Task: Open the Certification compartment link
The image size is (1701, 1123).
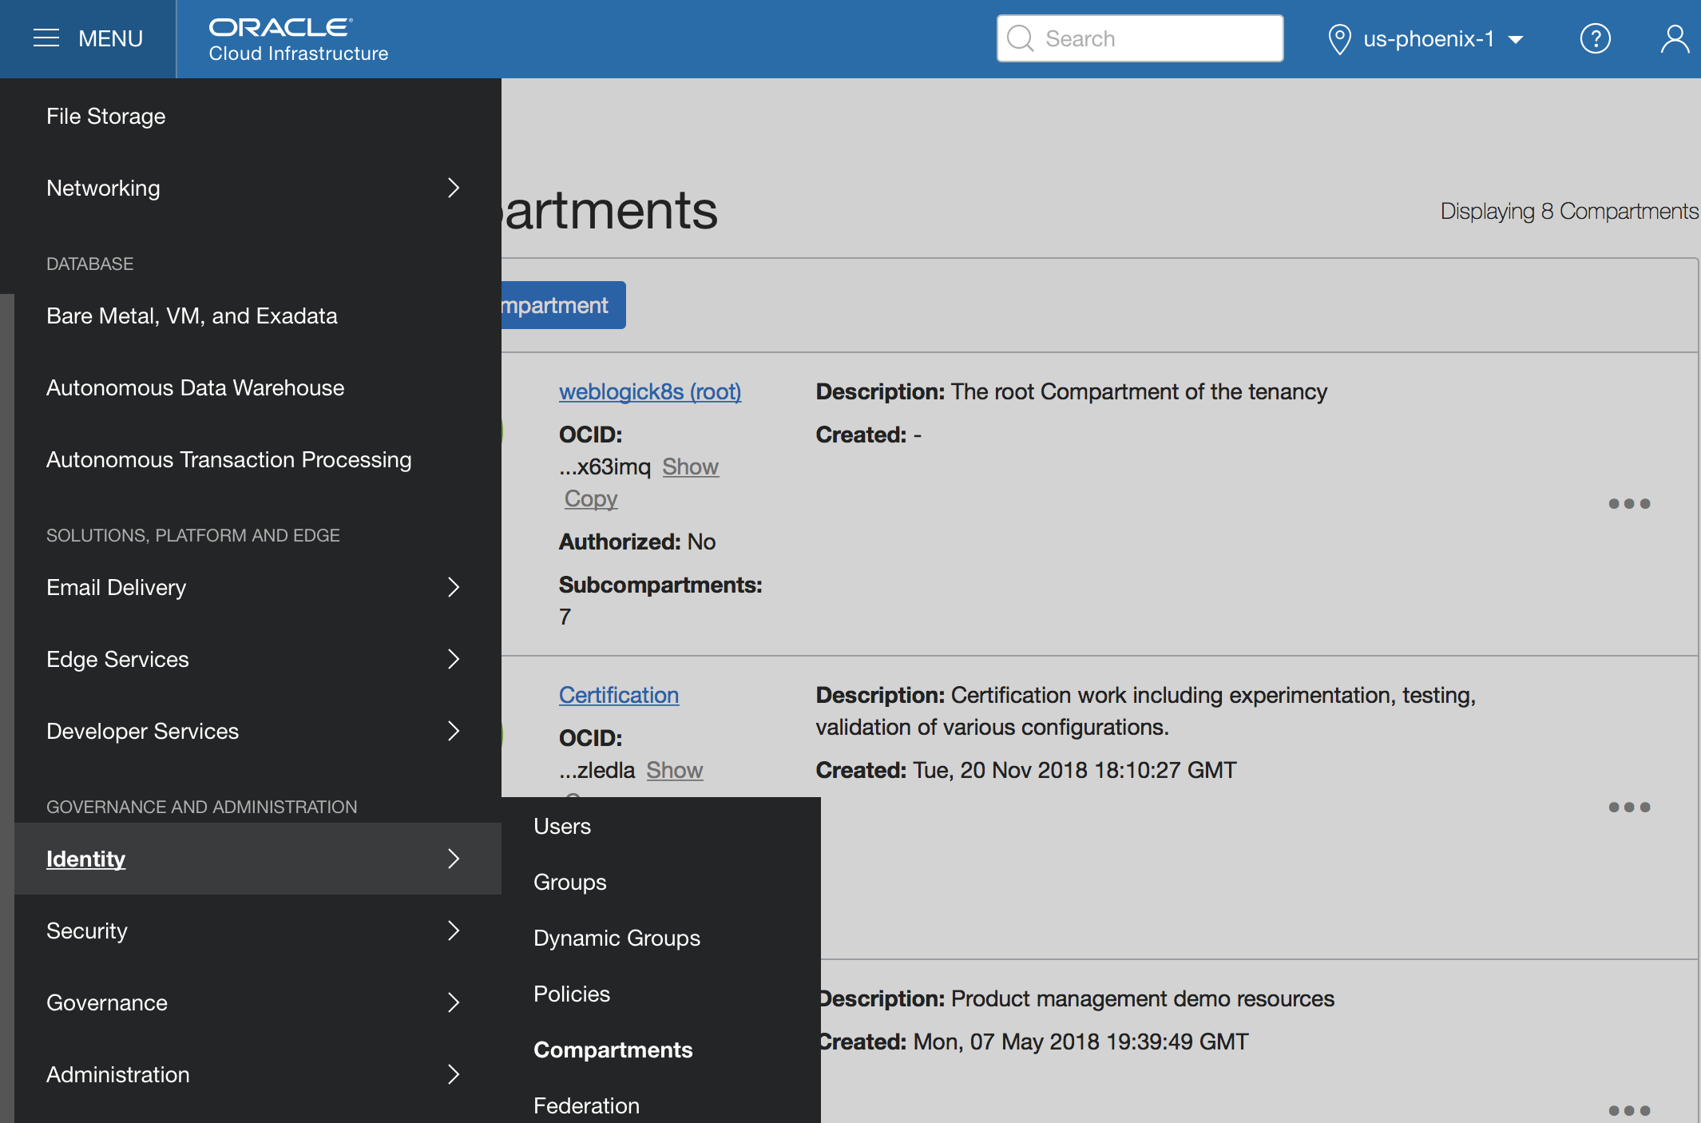Action: pyautogui.click(x=618, y=695)
